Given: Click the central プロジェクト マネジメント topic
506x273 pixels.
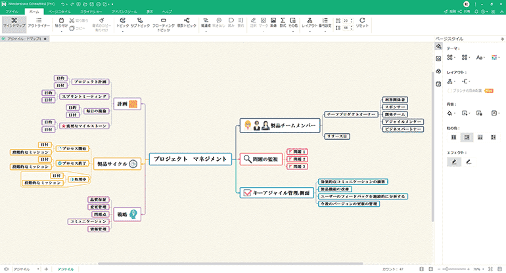Looking at the screenshot, I should (x=190, y=159).
